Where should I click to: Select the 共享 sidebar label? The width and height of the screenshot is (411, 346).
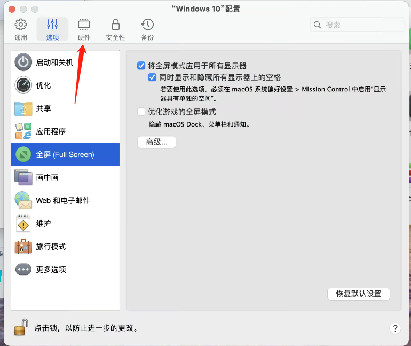43,108
